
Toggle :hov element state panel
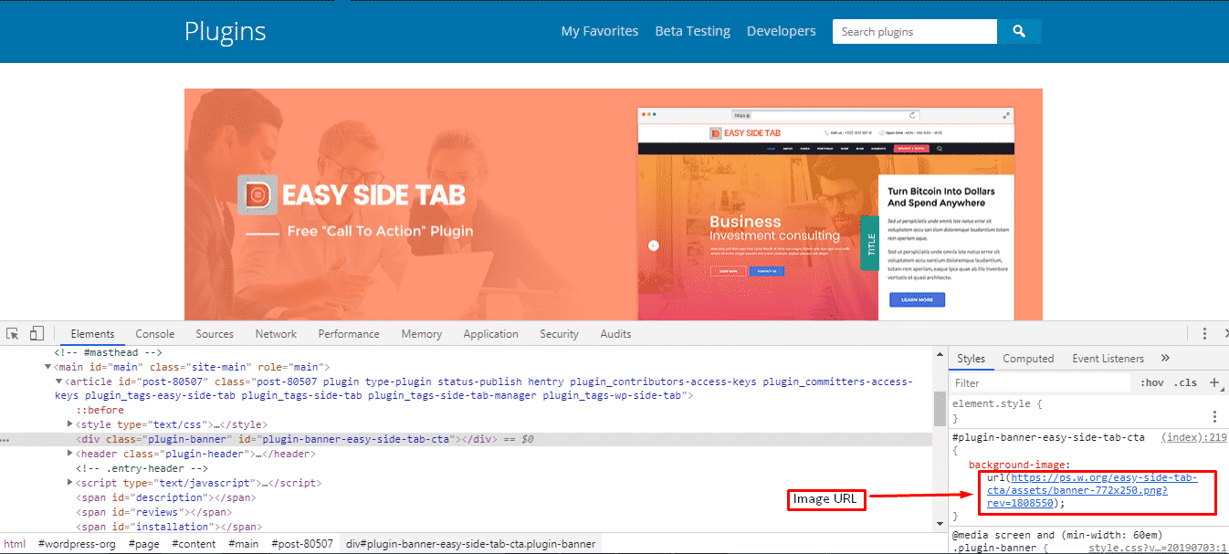[1151, 383]
